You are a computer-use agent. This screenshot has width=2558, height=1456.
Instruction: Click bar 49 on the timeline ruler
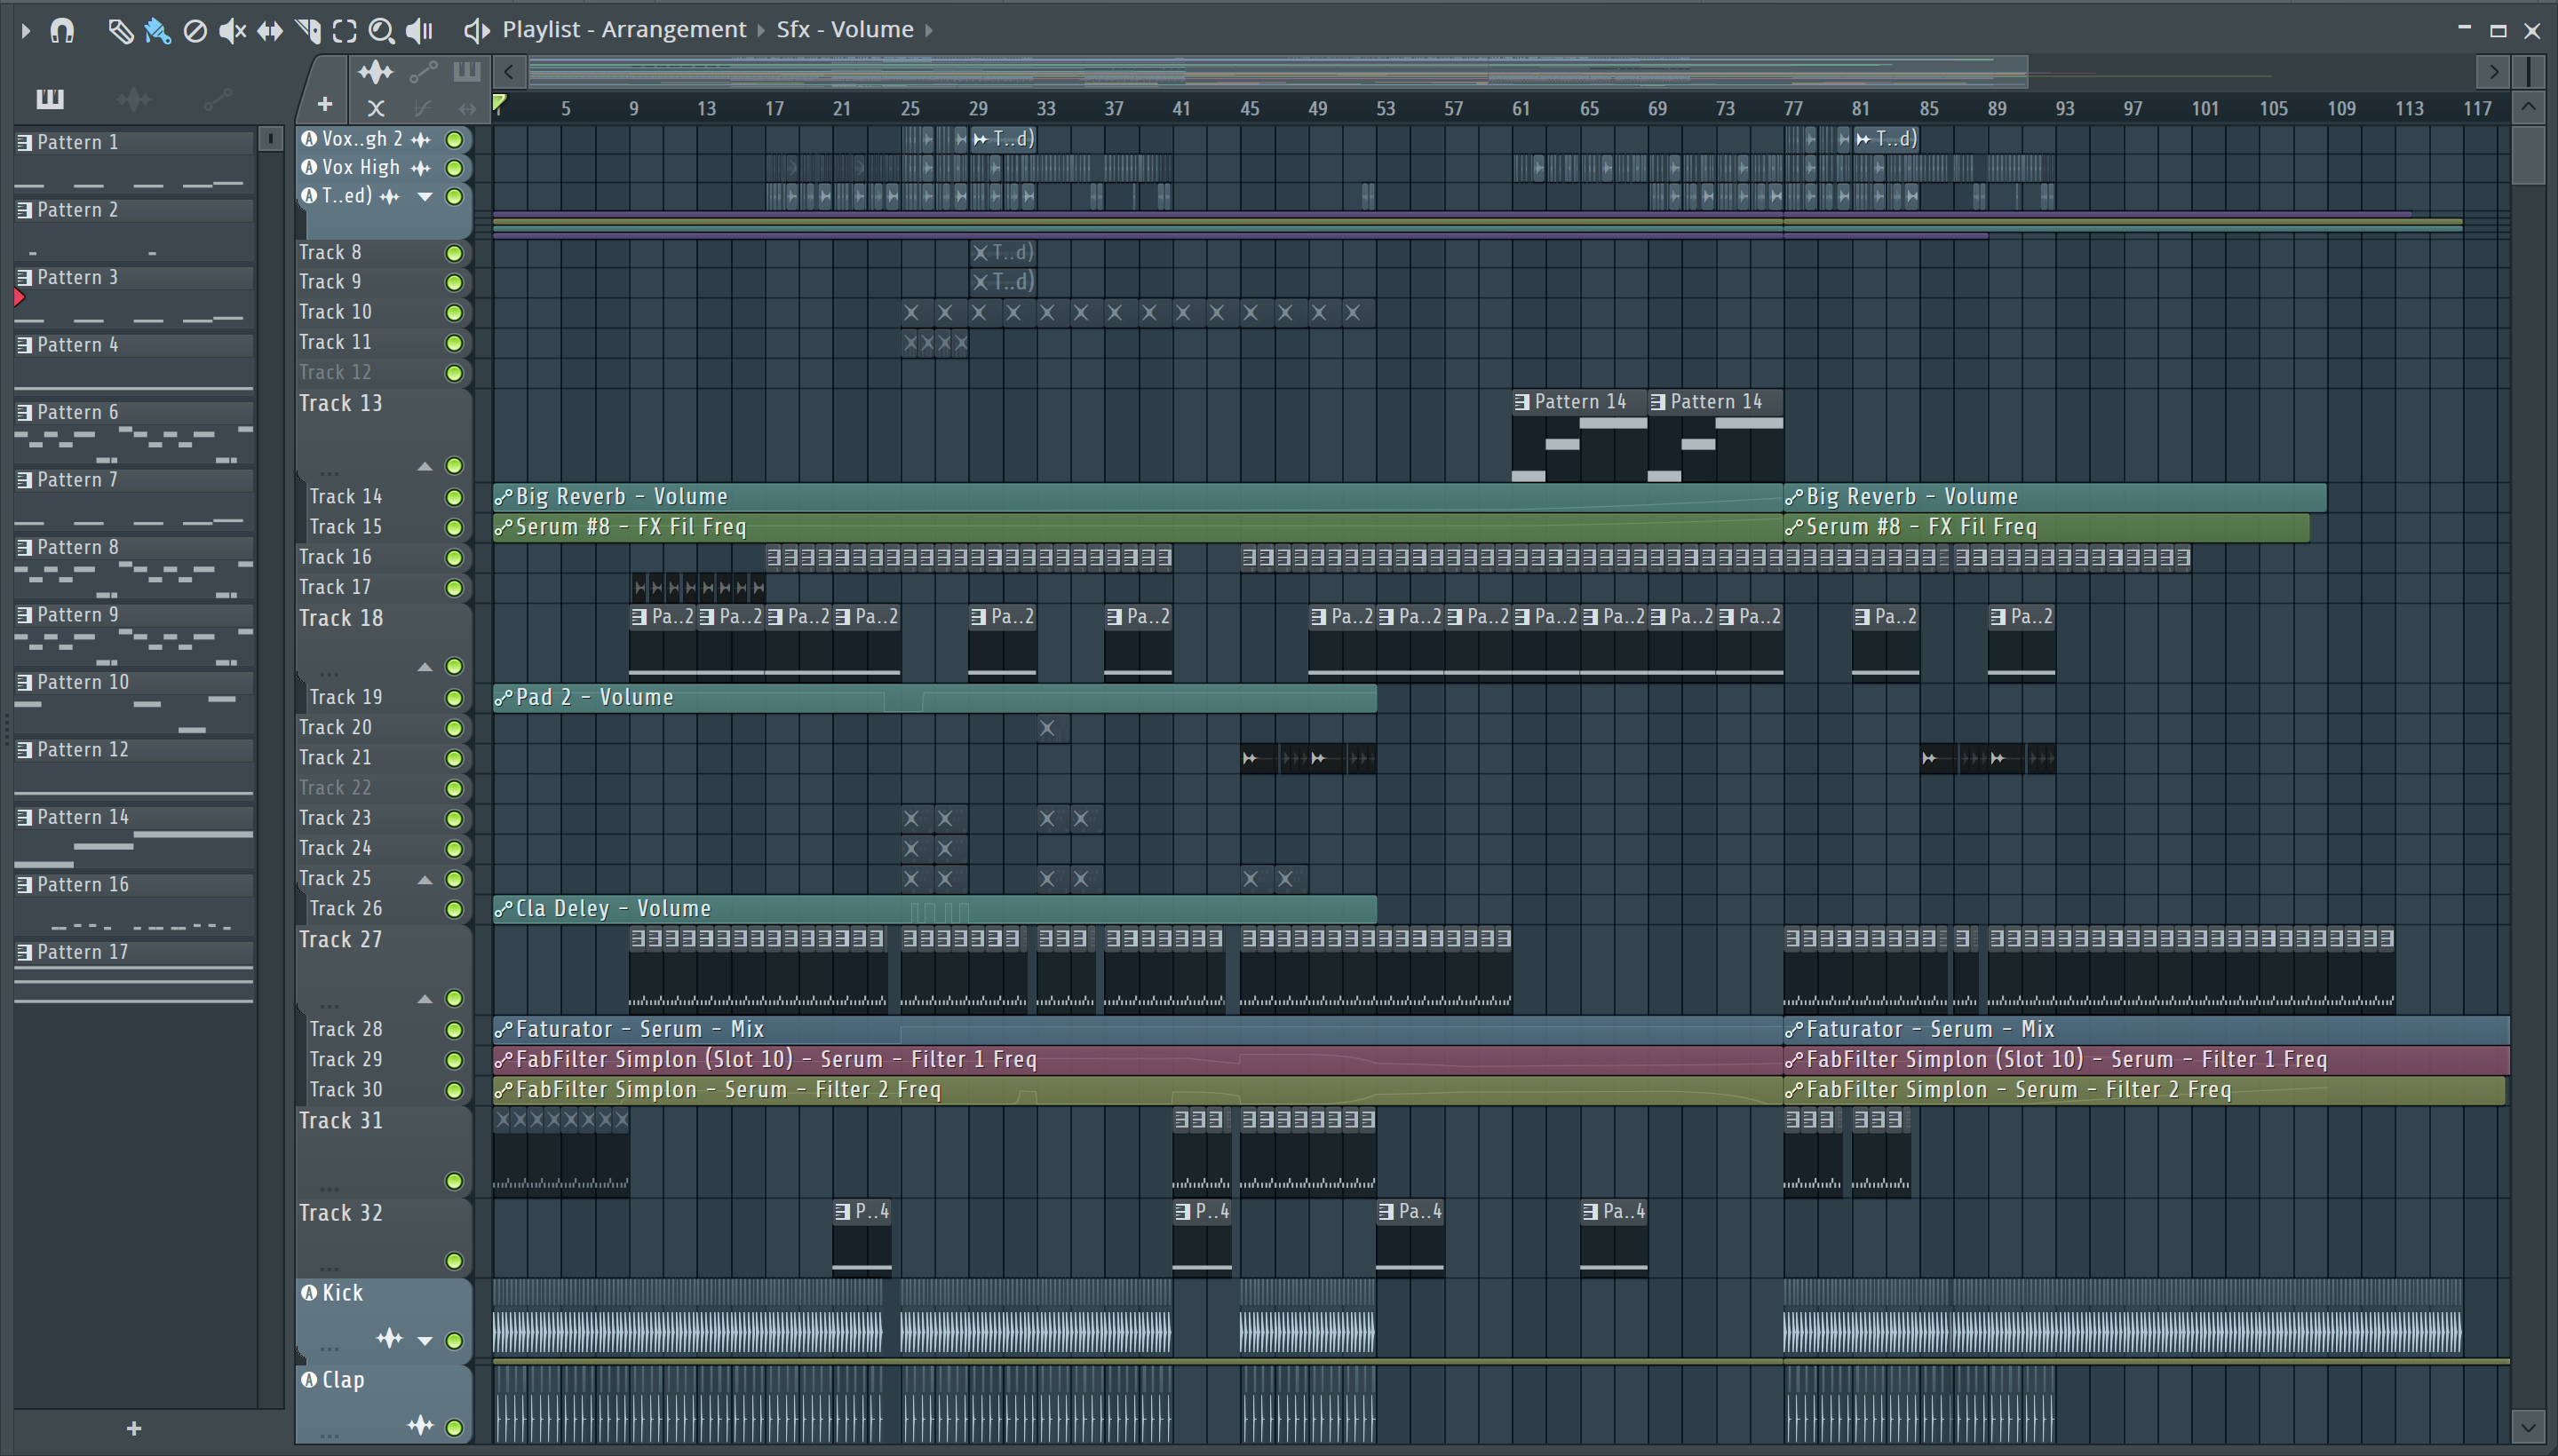(x=1316, y=109)
